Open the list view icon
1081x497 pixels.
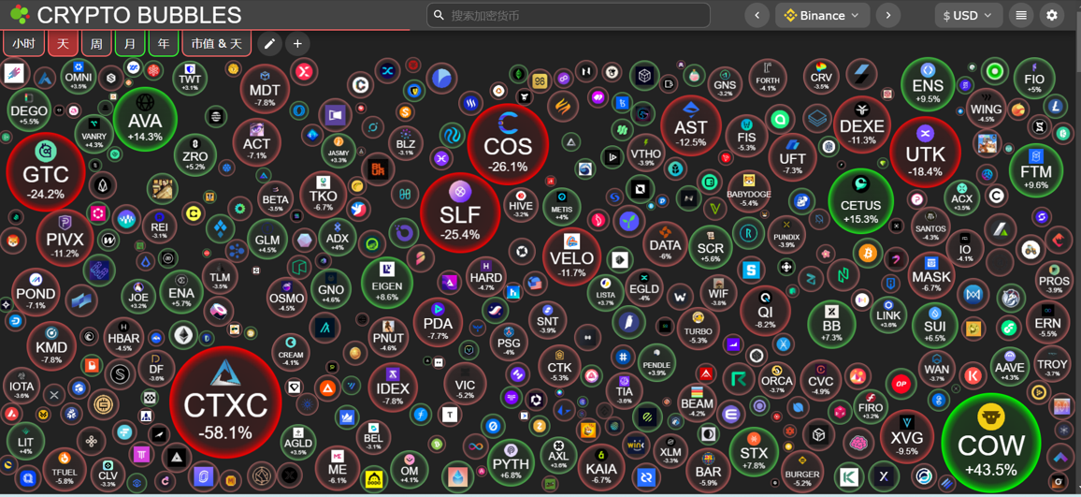pyautogui.click(x=1021, y=15)
